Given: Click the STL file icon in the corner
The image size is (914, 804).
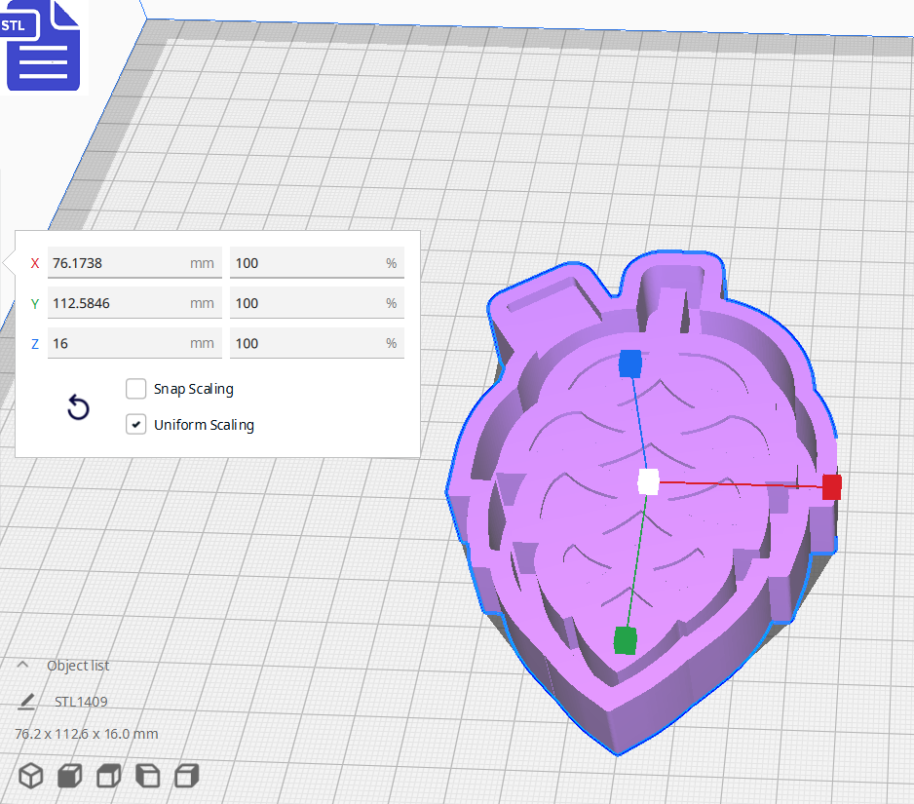Looking at the screenshot, I should (x=43, y=46).
